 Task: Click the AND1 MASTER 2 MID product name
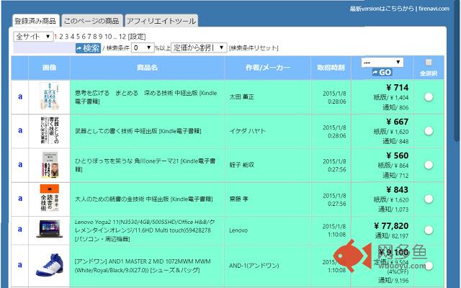(143, 266)
